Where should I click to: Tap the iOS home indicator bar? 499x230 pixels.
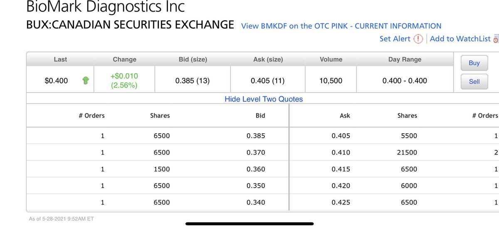pos(249,223)
